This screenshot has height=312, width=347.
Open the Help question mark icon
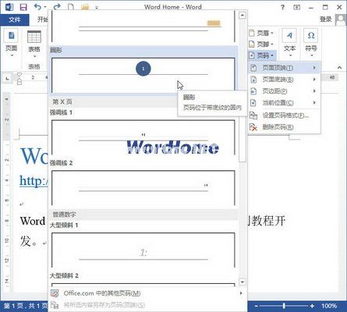pos(282,7)
